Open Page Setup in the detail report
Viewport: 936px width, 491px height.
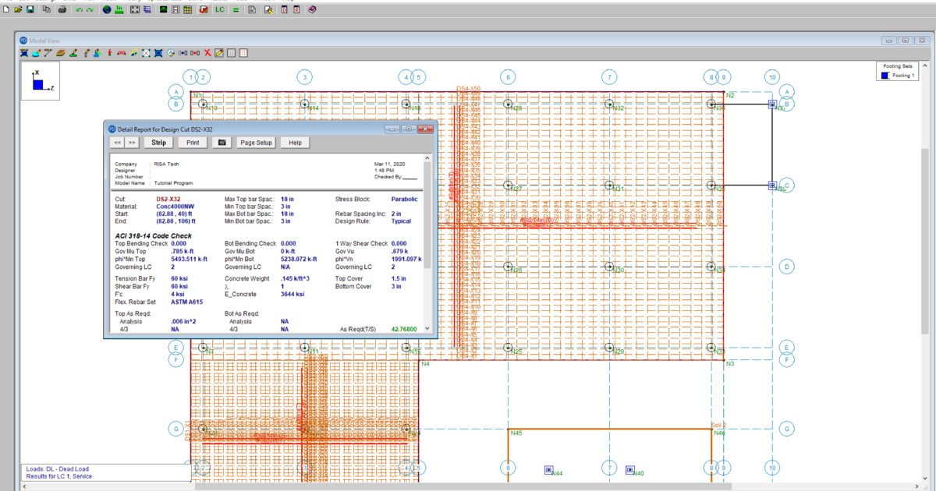[256, 143]
